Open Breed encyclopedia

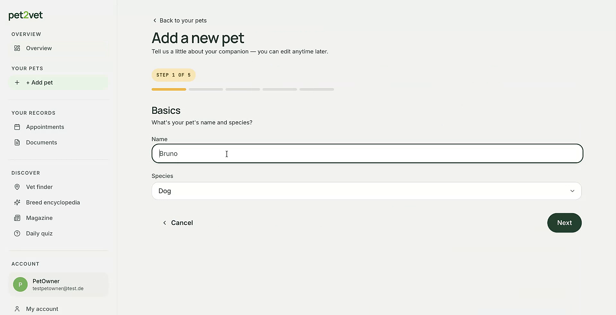click(x=58, y=203)
